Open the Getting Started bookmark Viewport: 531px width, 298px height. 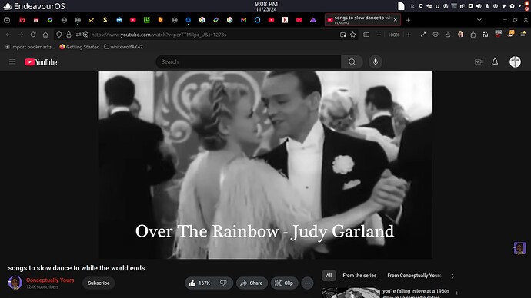point(79,47)
